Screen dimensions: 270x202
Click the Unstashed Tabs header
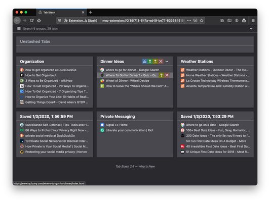(35, 41)
